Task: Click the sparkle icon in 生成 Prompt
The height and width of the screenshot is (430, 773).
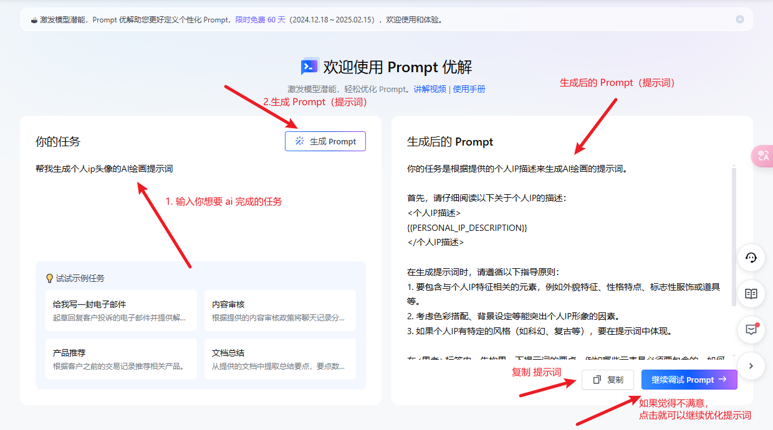Action: coord(300,141)
